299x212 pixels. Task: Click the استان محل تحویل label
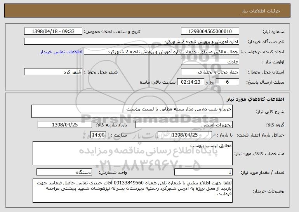(x=266, y=72)
